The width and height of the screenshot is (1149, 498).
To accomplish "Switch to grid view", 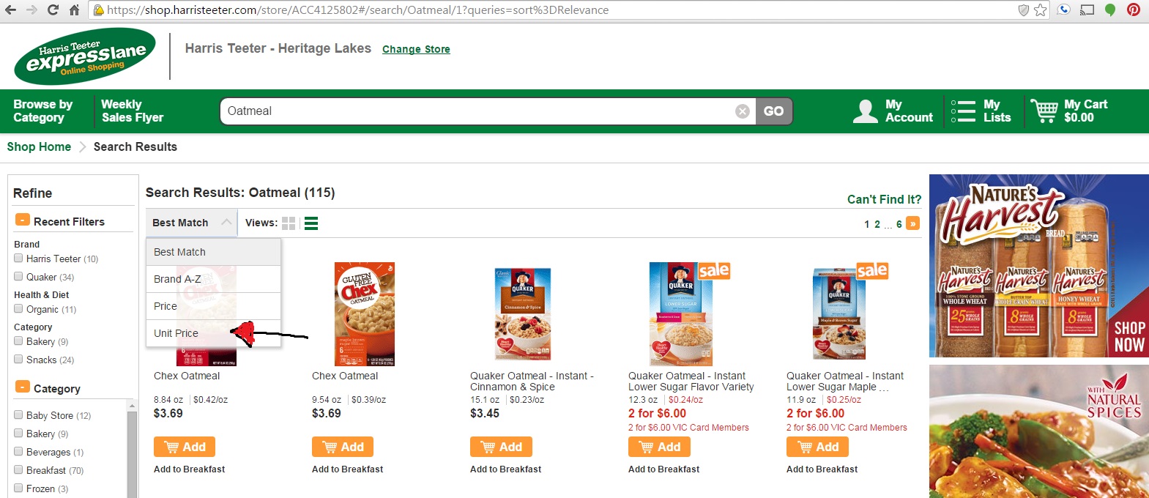I will pyautogui.click(x=289, y=223).
